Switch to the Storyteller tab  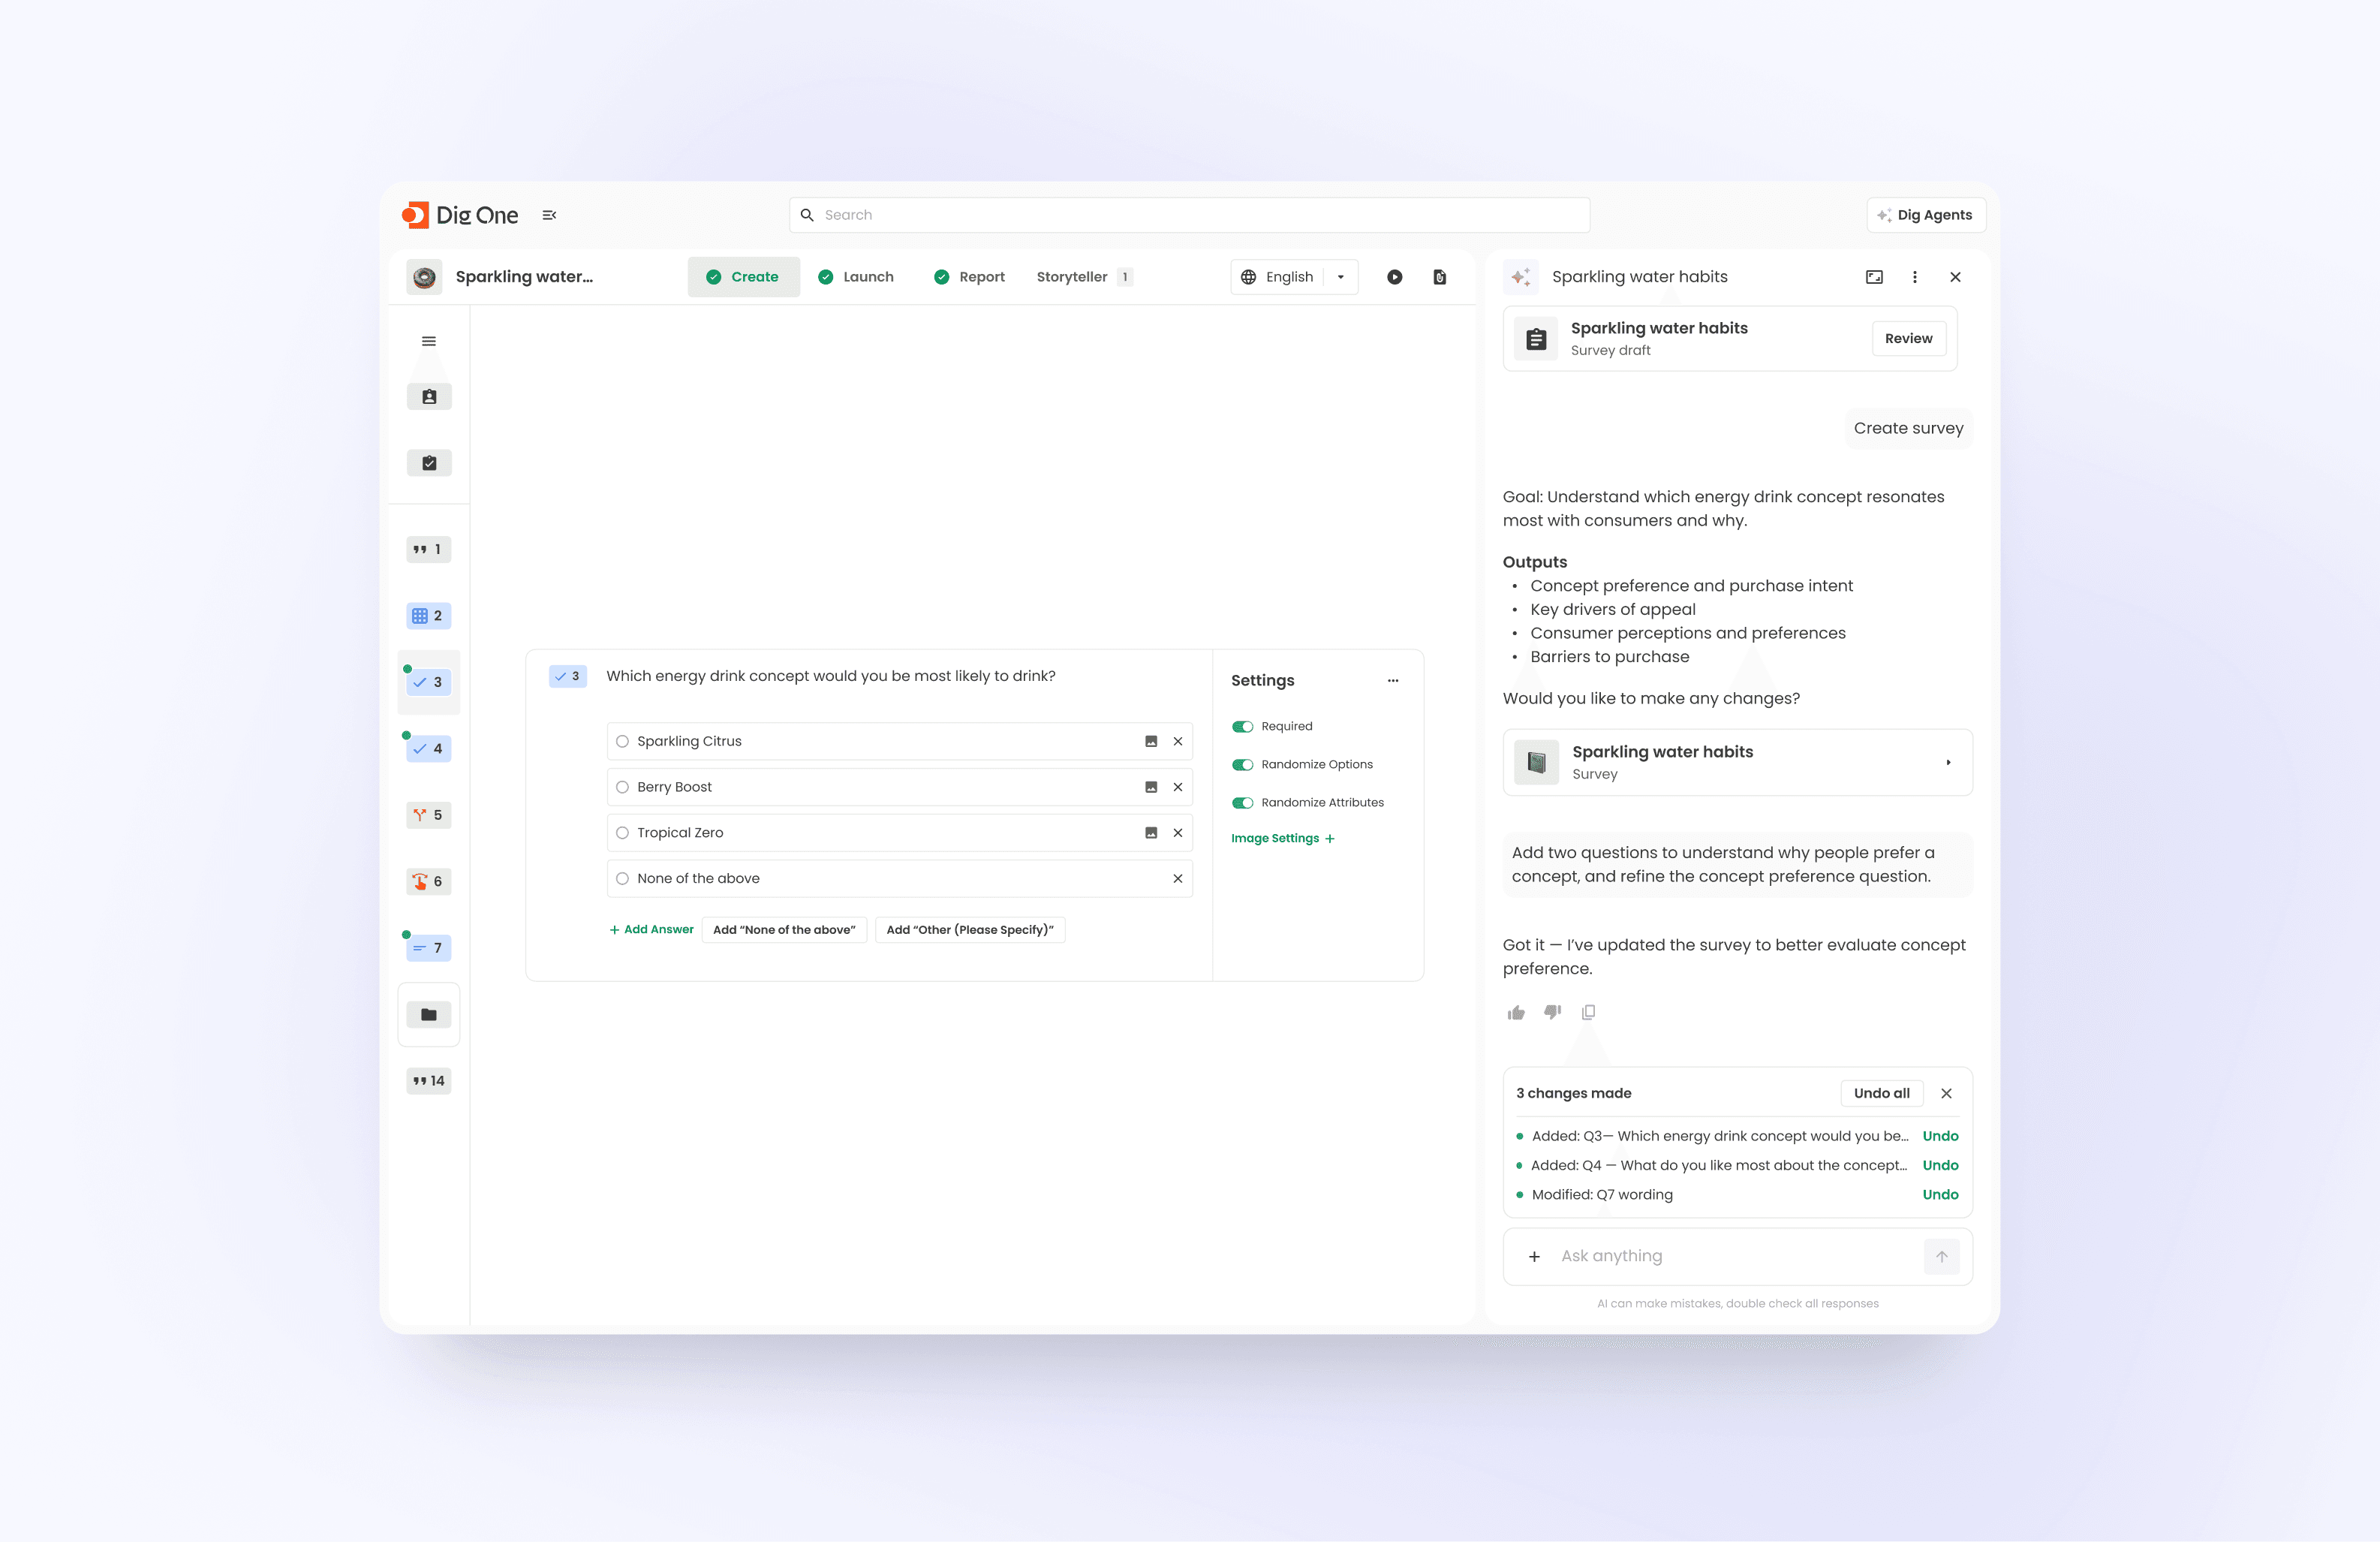pyautogui.click(x=1084, y=277)
